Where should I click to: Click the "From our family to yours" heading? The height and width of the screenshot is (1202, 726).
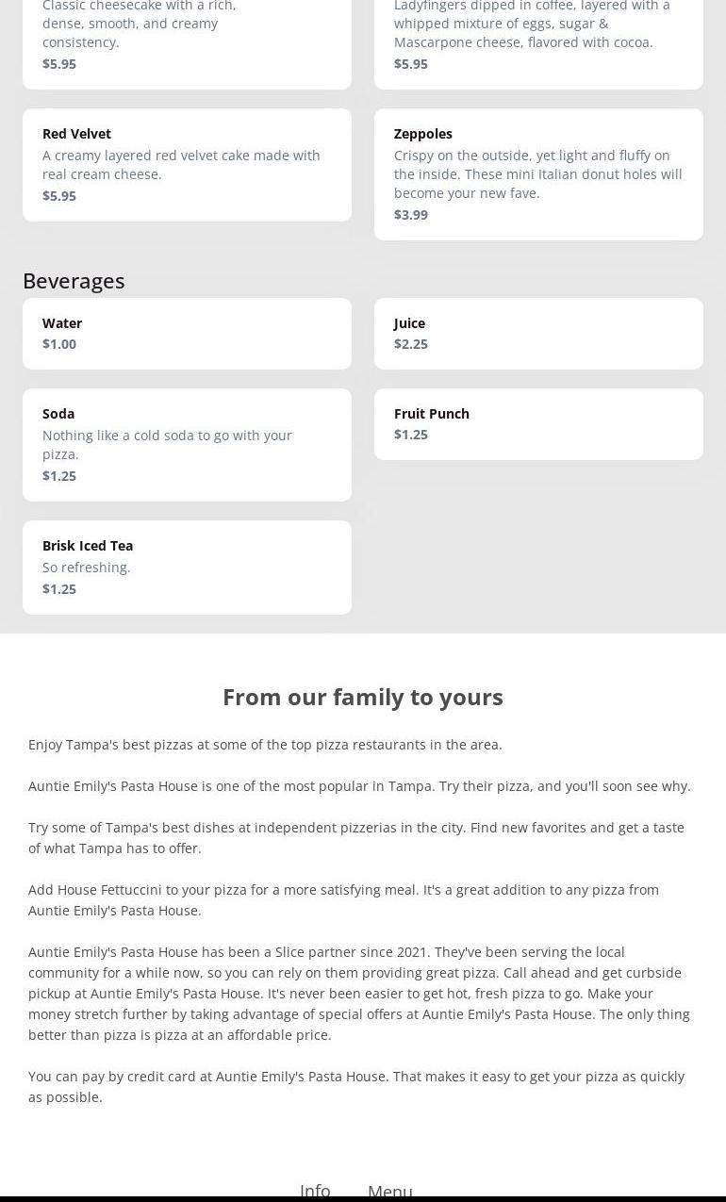[x=363, y=697]
